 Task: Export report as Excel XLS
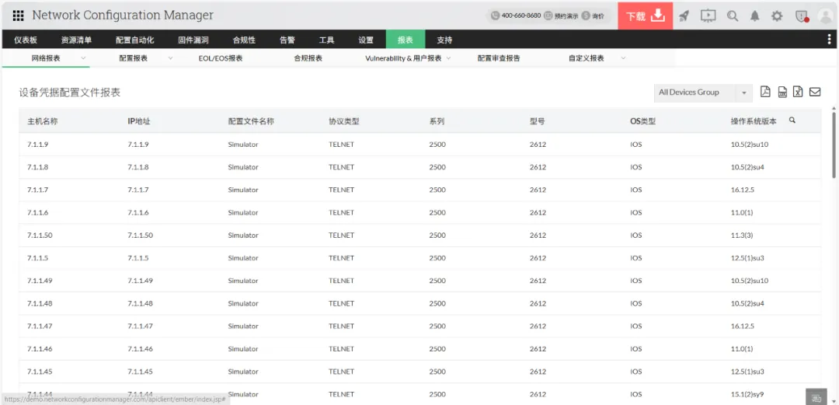pos(798,93)
